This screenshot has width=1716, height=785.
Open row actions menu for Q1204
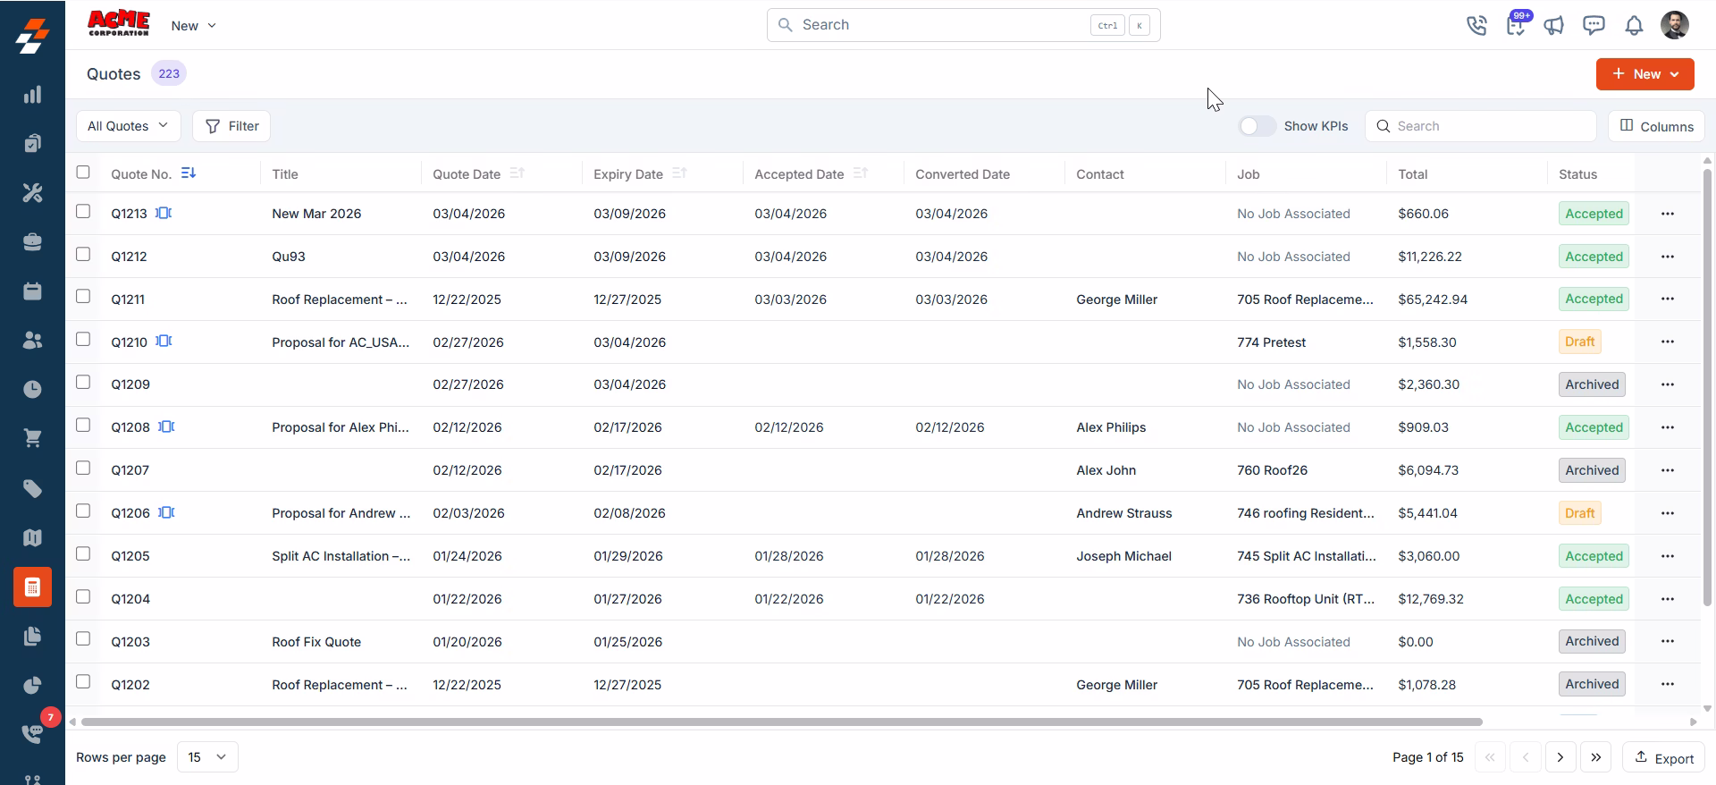pyautogui.click(x=1667, y=599)
